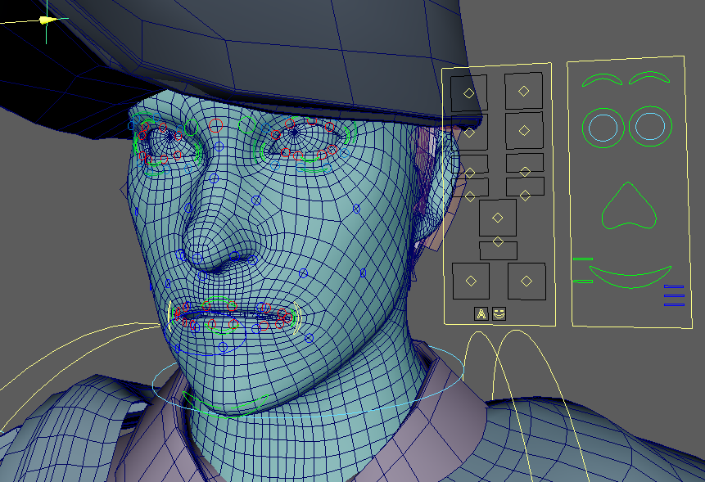Select the yellow mouth-corner control on character's left

(x=299, y=318)
